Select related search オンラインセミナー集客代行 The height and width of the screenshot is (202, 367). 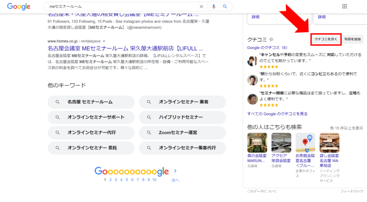(182, 148)
